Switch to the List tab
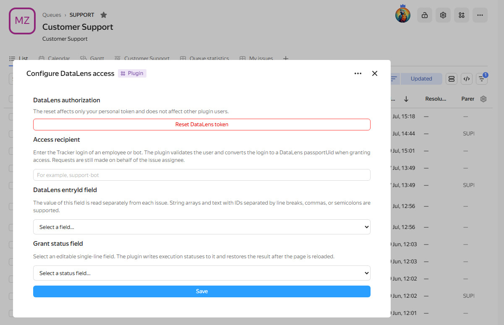504x325 pixels. coord(19,59)
